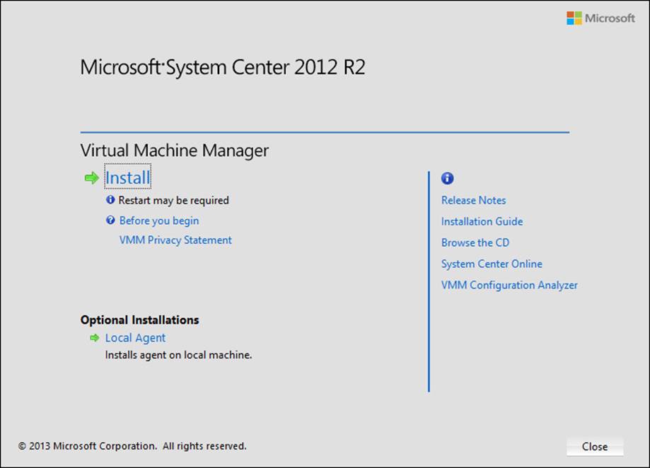Click the 2013 Microsoft Corporation copyright text
Screen dimensions: 650x468
[132, 446]
